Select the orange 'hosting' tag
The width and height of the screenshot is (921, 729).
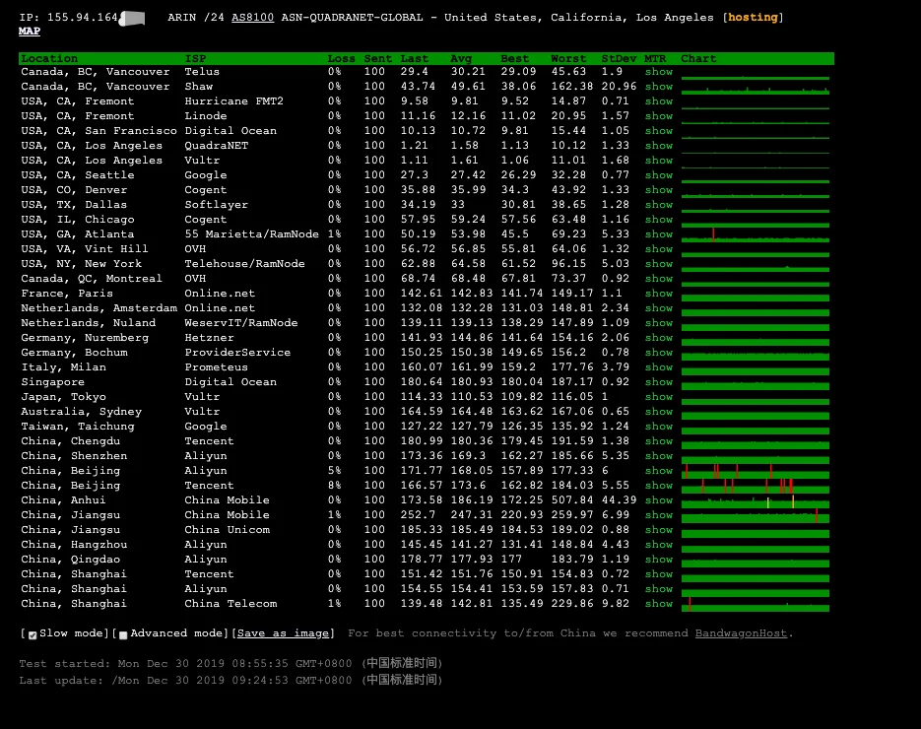point(753,18)
